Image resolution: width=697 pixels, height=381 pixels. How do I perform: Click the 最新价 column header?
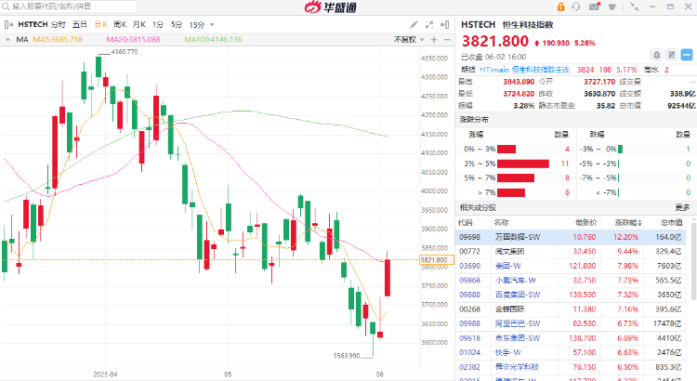[585, 222]
